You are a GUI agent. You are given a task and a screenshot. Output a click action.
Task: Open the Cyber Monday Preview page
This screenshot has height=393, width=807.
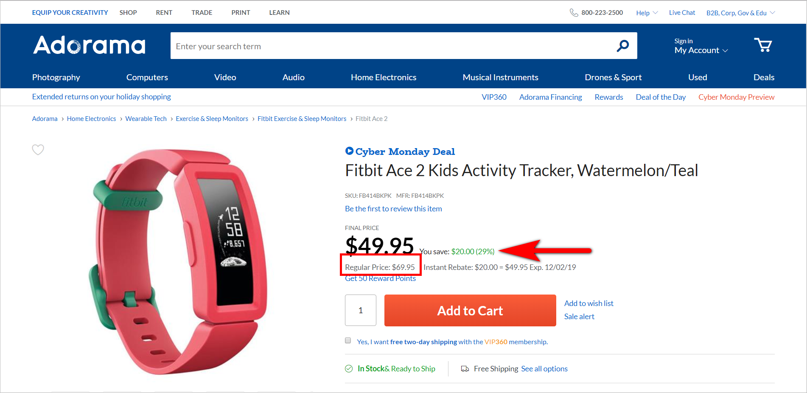point(736,97)
